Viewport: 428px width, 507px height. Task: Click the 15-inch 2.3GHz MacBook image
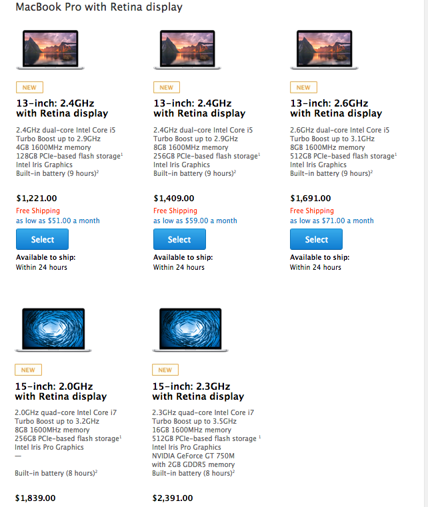point(190,330)
